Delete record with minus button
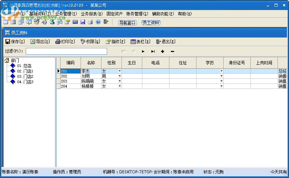This screenshot has height=178, width=289. tap(172, 52)
